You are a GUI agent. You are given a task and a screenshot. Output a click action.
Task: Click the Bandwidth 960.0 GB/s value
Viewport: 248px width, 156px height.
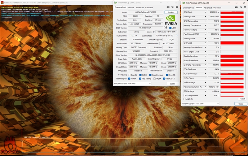coord(168,51)
